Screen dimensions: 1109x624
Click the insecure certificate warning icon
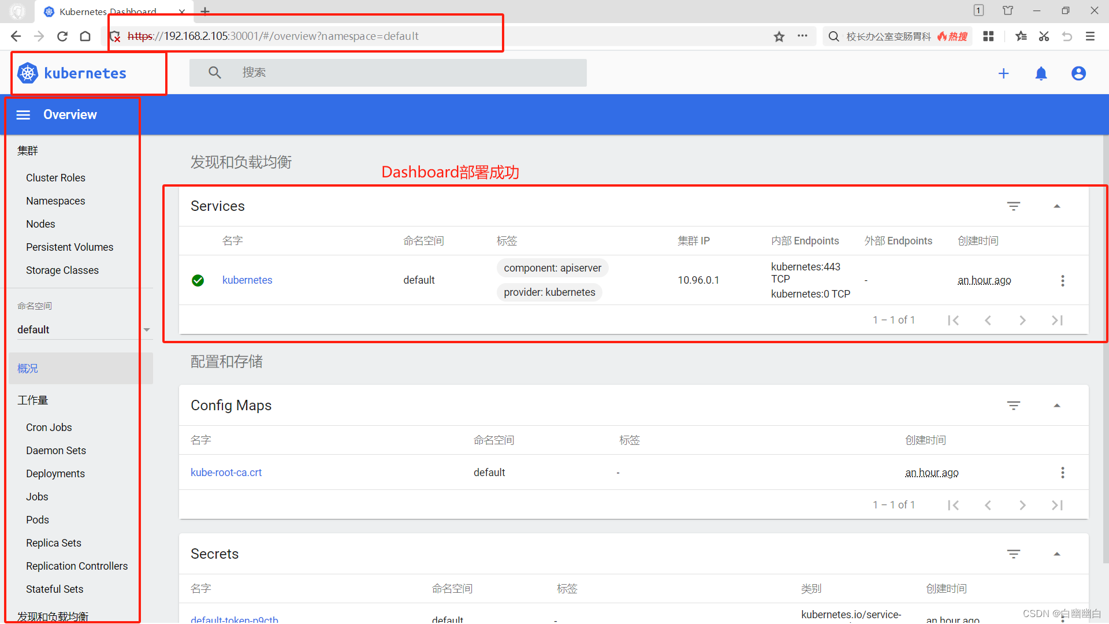(x=115, y=36)
